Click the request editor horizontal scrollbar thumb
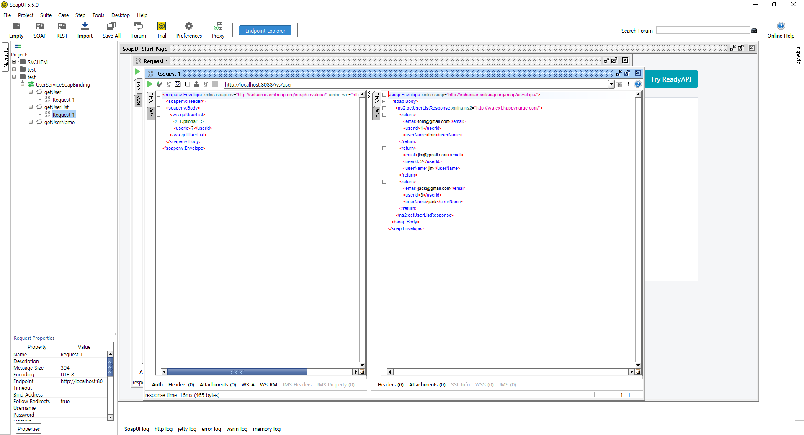 pos(237,372)
